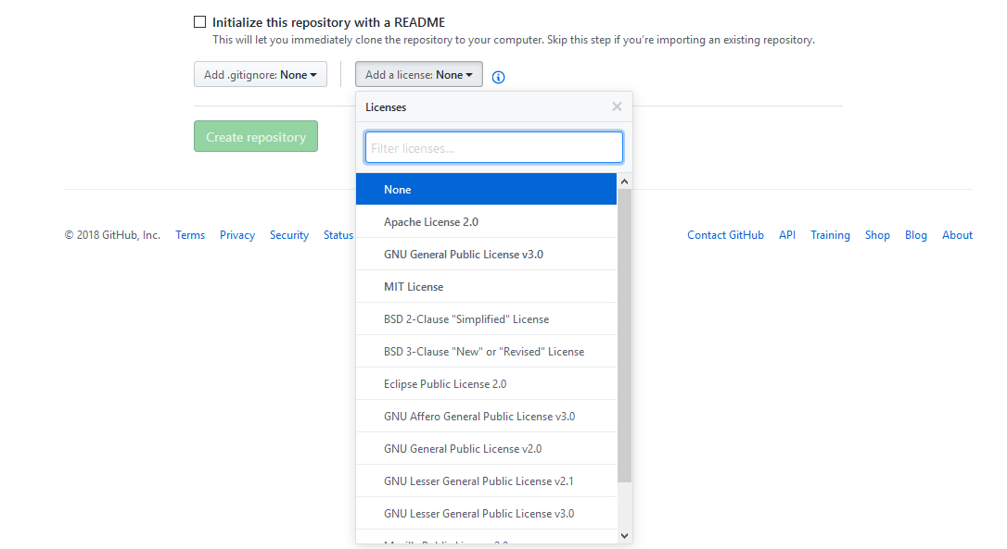This screenshot has height=549, width=1007.
Task: Click the scroll-down arrow in the license list
Action: pos(623,534)
